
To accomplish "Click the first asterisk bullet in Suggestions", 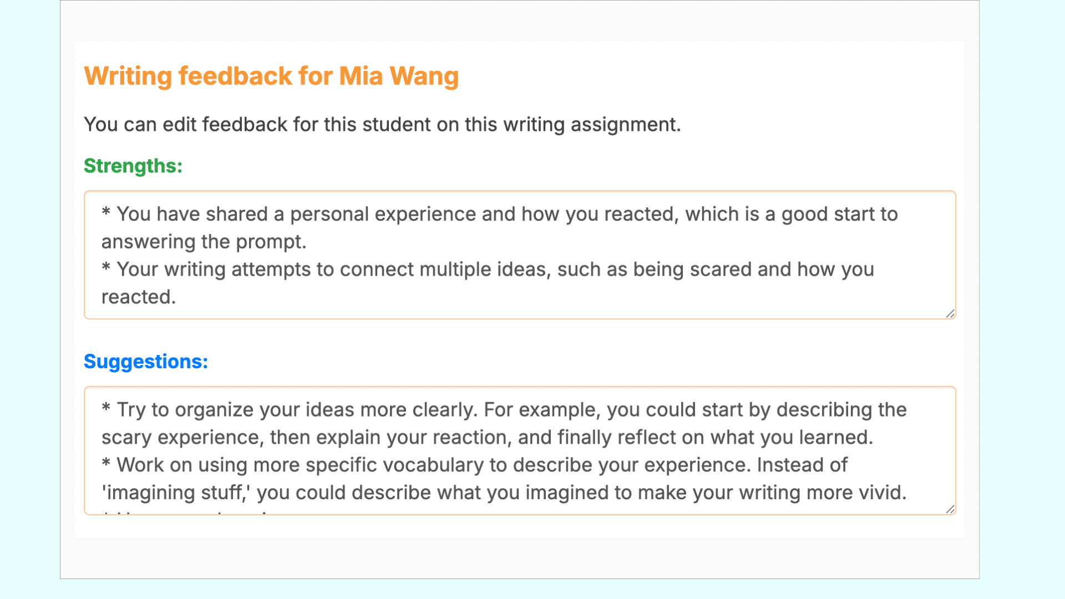I will (x=106, y=409).
